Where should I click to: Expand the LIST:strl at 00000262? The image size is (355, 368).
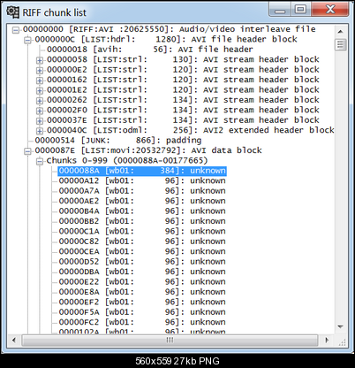pyautogui.click(x=40, y=101)
